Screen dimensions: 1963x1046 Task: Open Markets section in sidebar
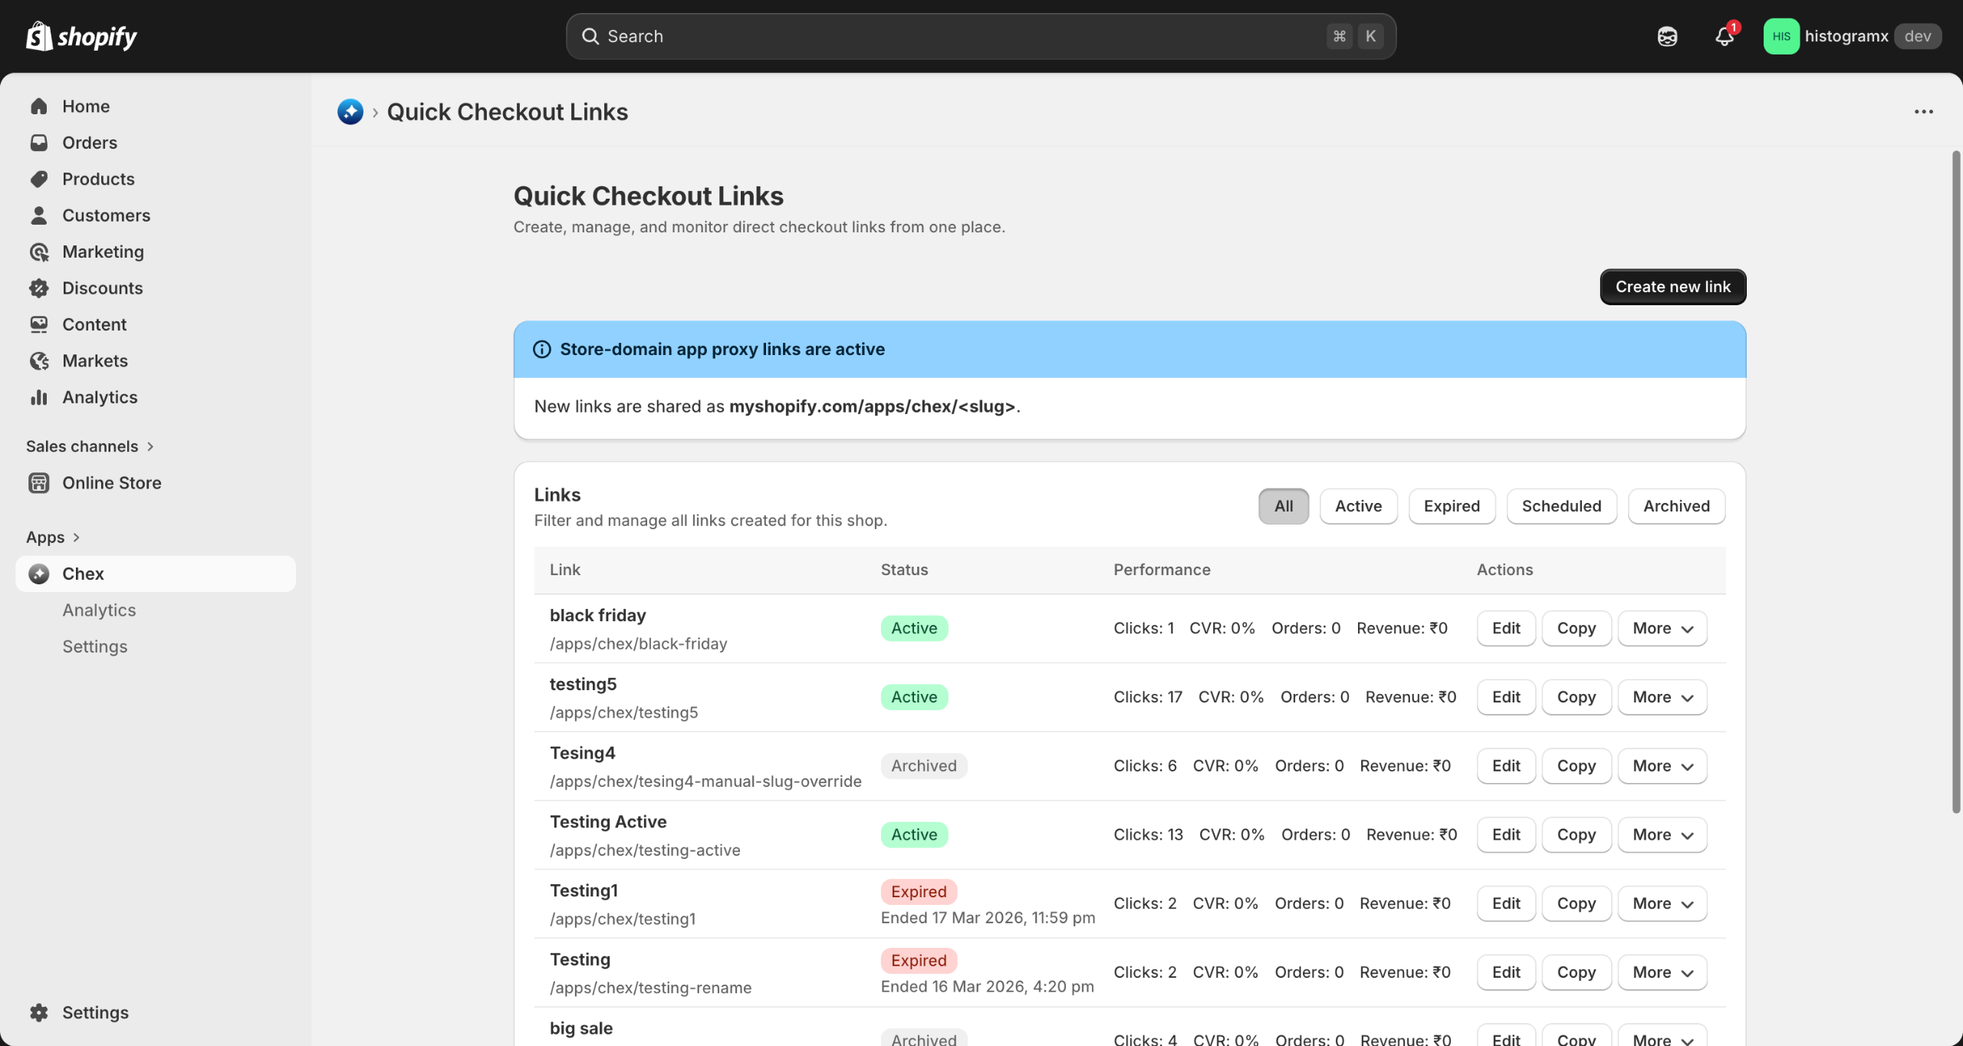click(x=94, y=360)
